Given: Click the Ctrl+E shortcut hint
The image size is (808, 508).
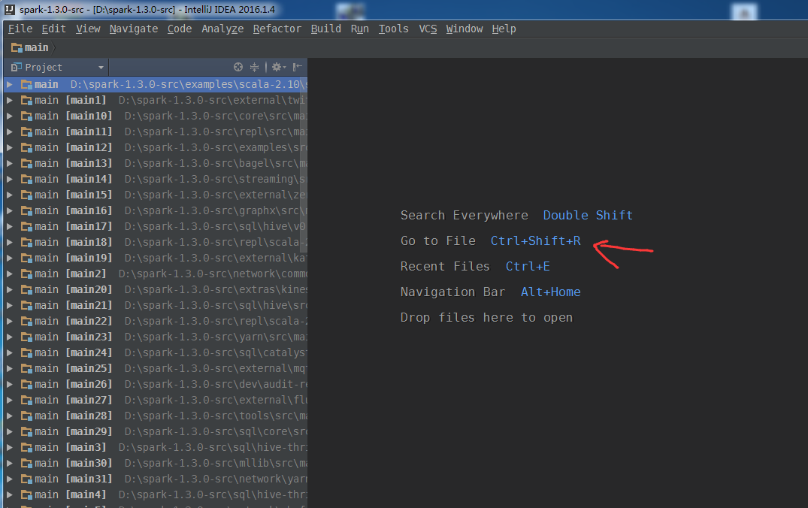Looking at the screenshot, I should click(x=528, y=266).
